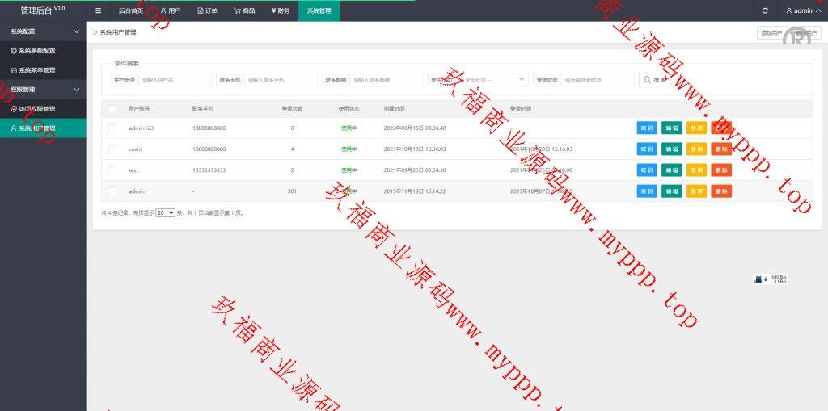828x411 pixels.
Task: Click the refresh icon in top bar
Action: pos(764,10)
